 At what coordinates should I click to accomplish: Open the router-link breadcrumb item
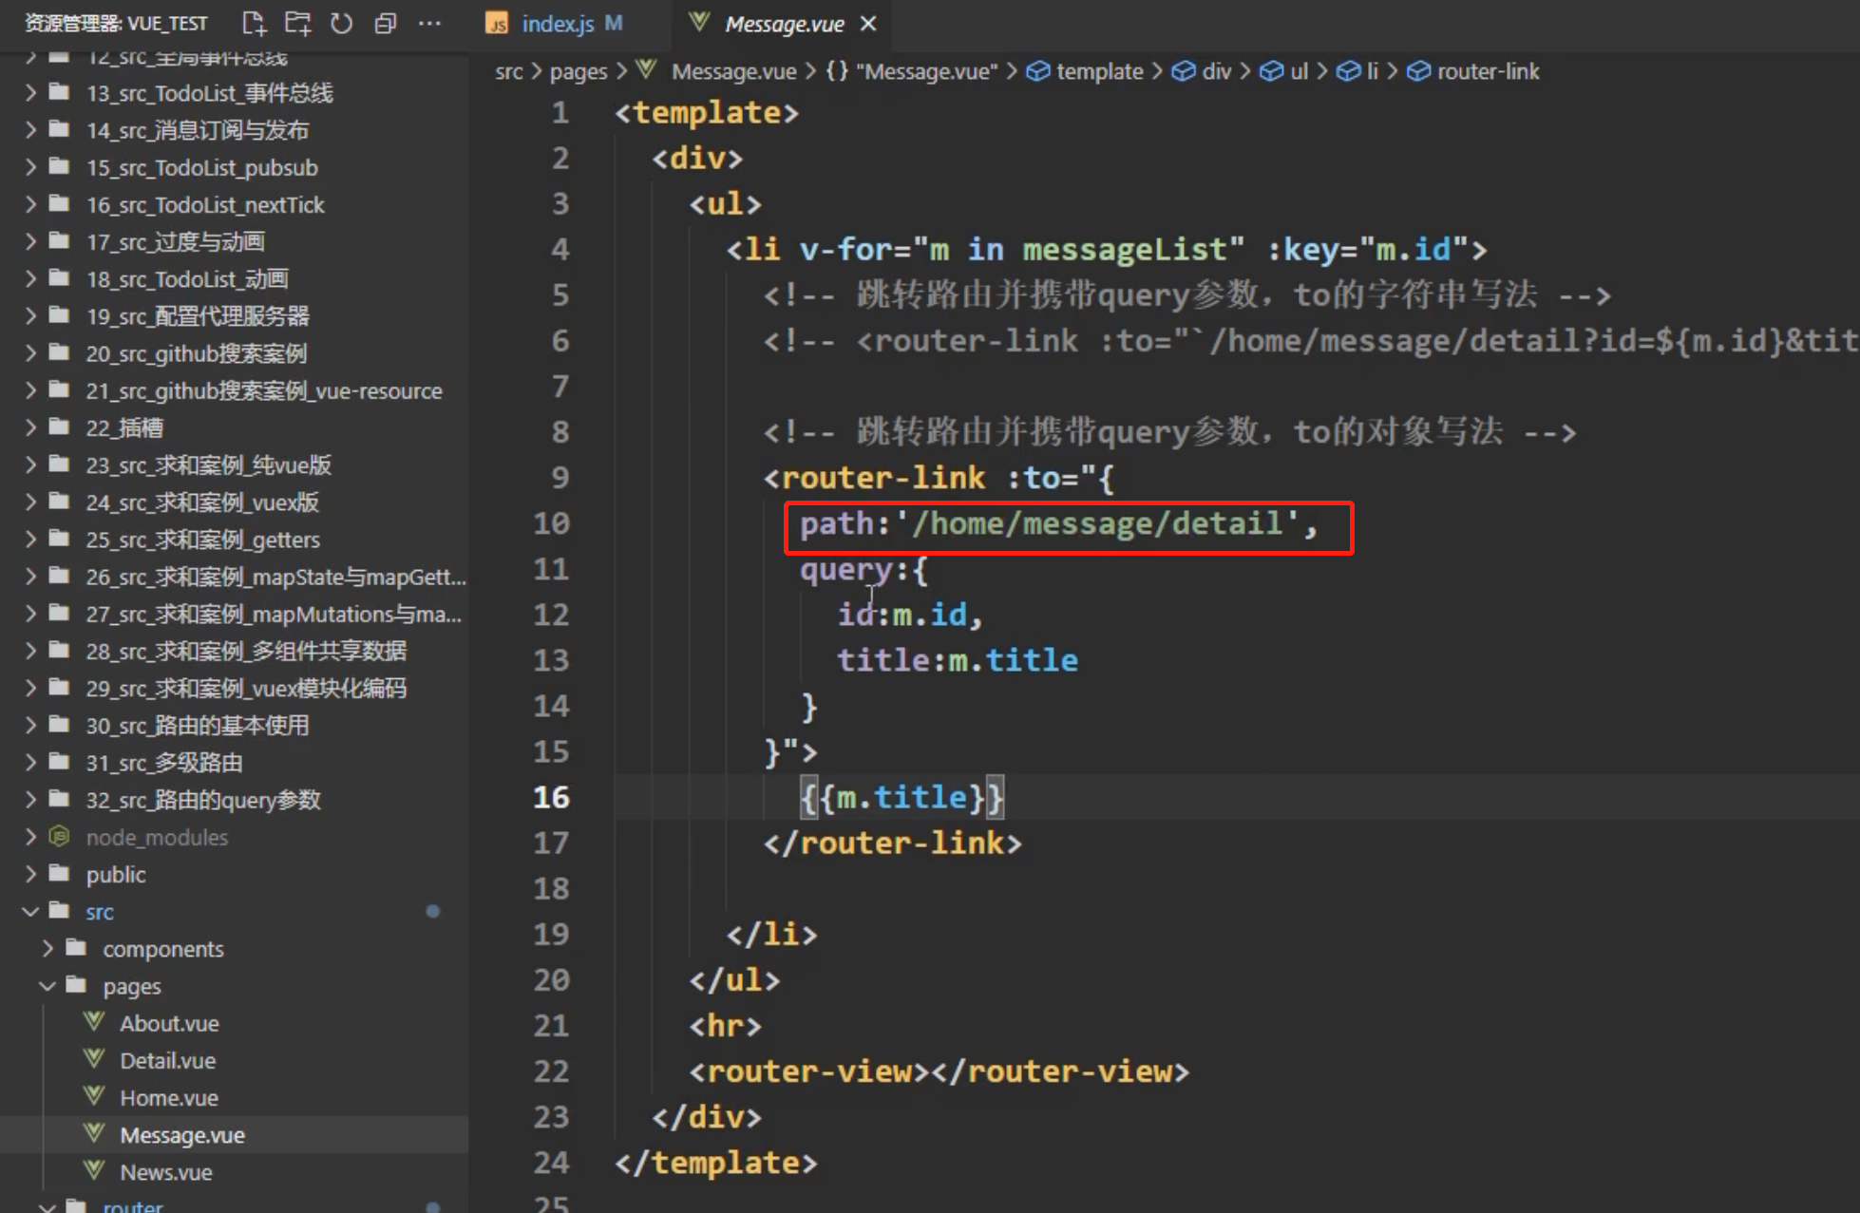click(1473, 71)
